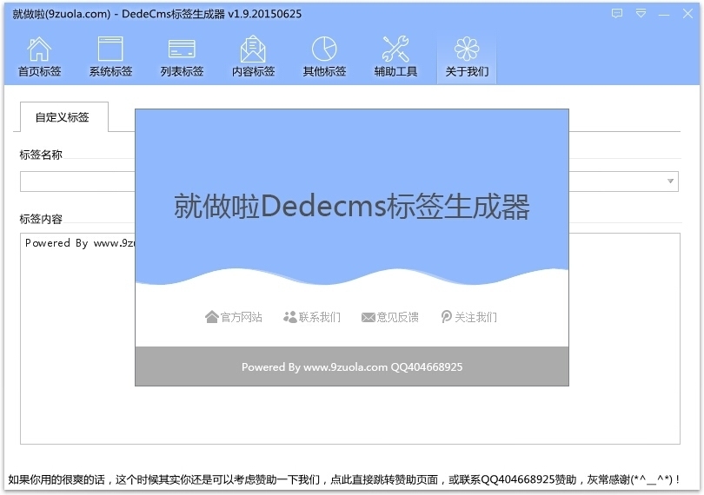Click inside the 标签内容 text area
Viewport: 704px width, 495px height.
(x=349, y=339)
